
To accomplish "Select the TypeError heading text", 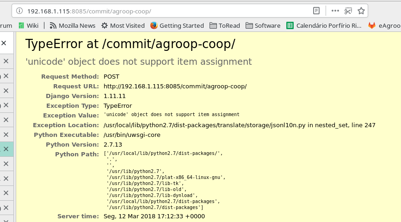I will coord(130,44).
